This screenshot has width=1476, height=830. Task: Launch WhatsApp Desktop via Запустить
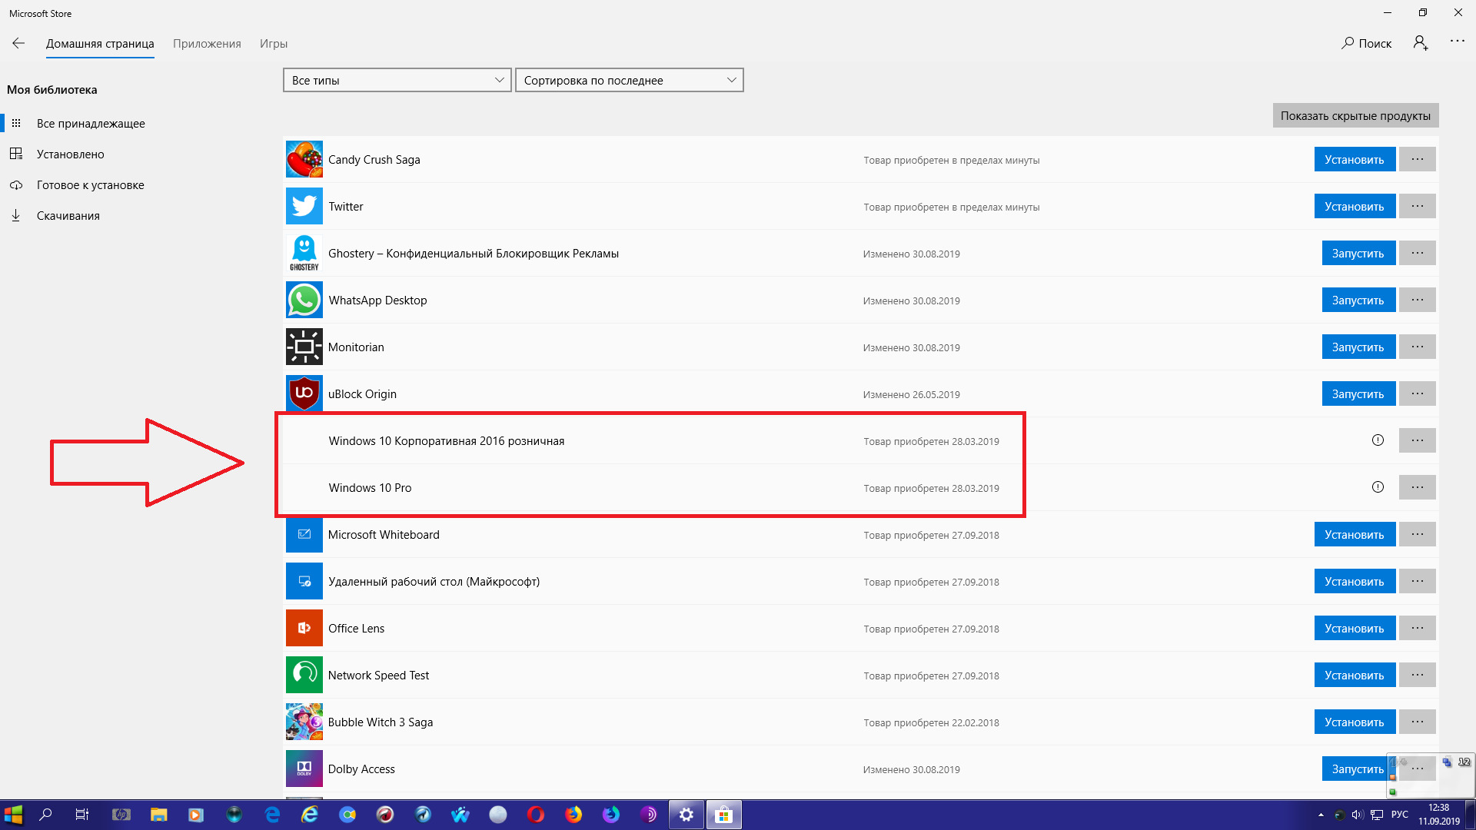coord(1358,300)
